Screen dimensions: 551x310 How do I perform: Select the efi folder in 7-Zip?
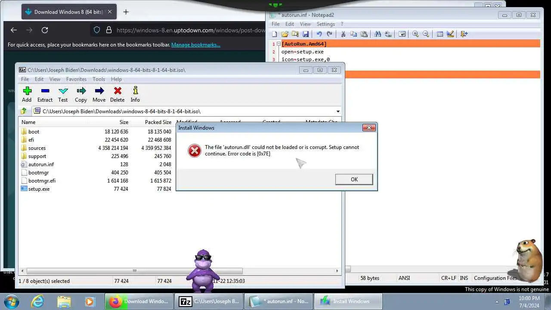coord(31,140)
